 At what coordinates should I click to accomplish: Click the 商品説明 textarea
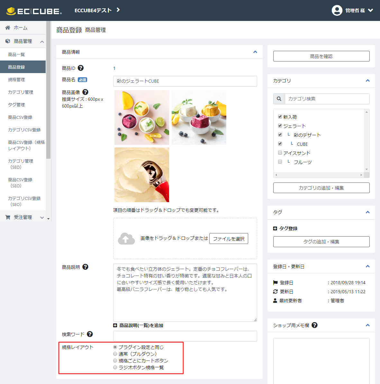[x=185, y=293]
